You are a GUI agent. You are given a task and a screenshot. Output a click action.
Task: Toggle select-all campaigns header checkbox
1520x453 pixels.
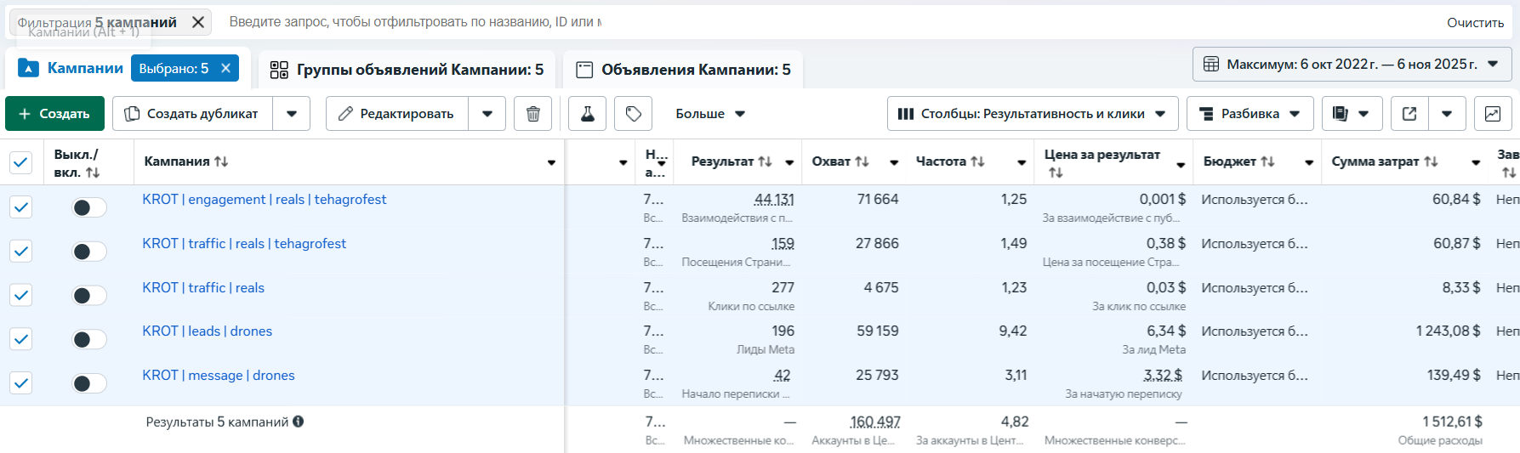(x=21, y=161)
